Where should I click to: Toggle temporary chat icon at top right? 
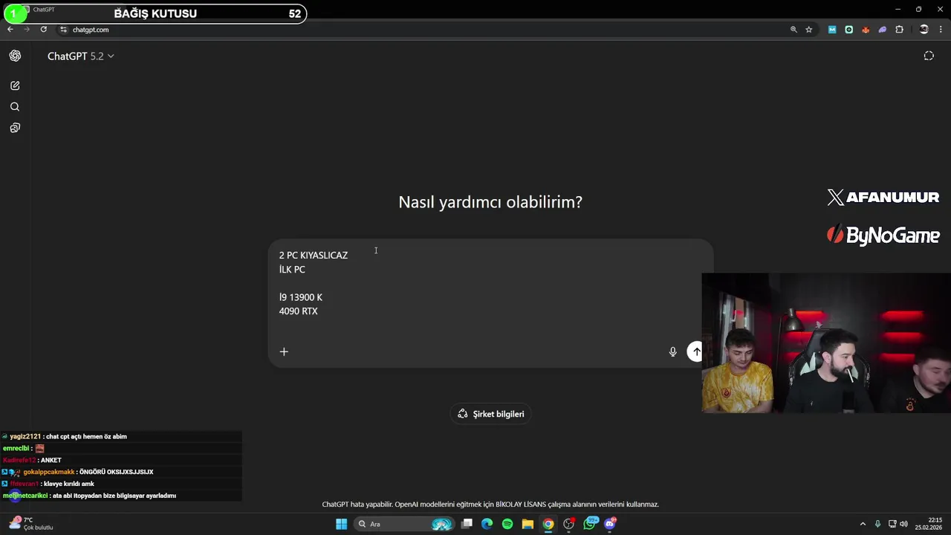point(929,56)
